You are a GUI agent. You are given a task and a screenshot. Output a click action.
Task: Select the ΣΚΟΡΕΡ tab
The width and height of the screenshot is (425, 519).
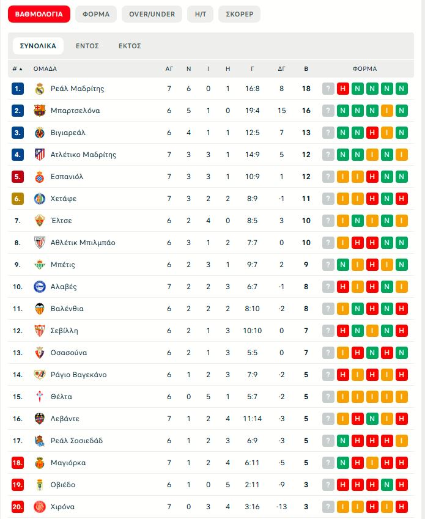coord(239,14)
